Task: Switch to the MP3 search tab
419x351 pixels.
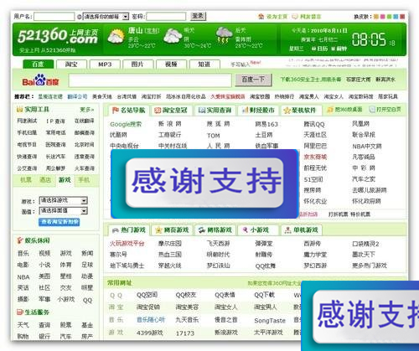Action: [x=105, y=65]
